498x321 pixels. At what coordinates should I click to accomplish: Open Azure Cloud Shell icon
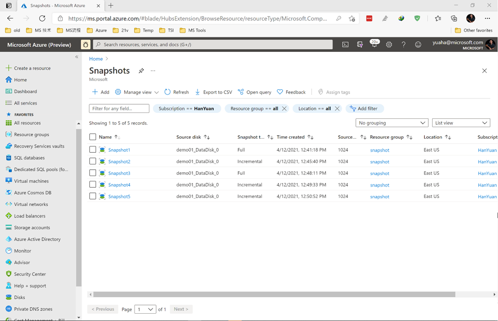[x=345, y=45]
